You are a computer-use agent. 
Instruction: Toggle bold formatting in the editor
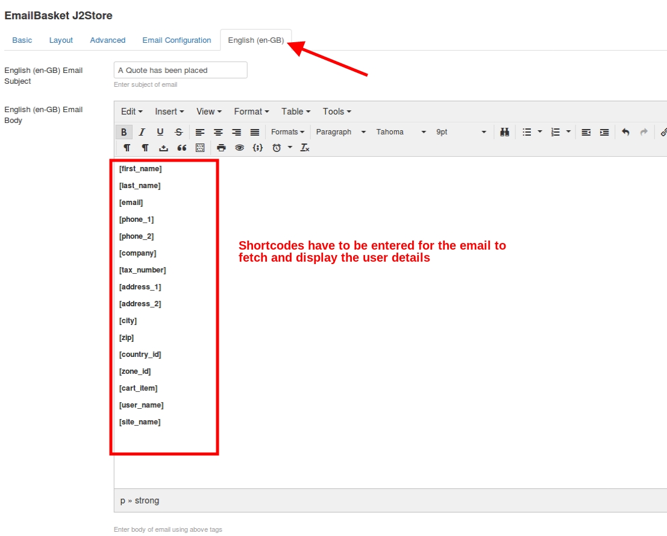pyautogui.click(x=124, y=132)
